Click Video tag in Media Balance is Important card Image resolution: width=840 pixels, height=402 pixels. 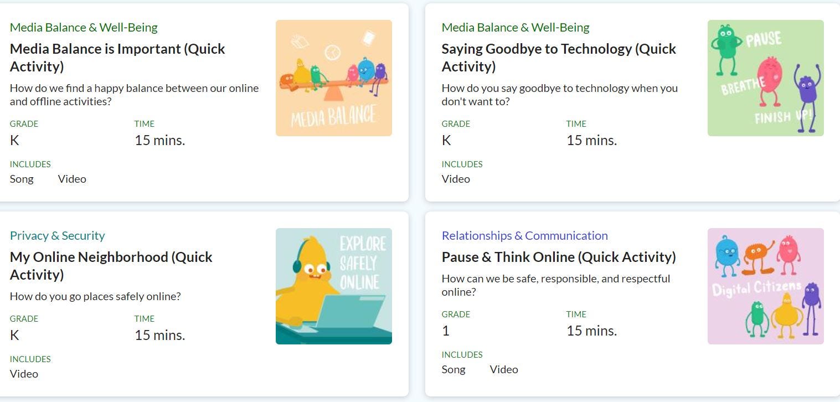tap(72, 179)
